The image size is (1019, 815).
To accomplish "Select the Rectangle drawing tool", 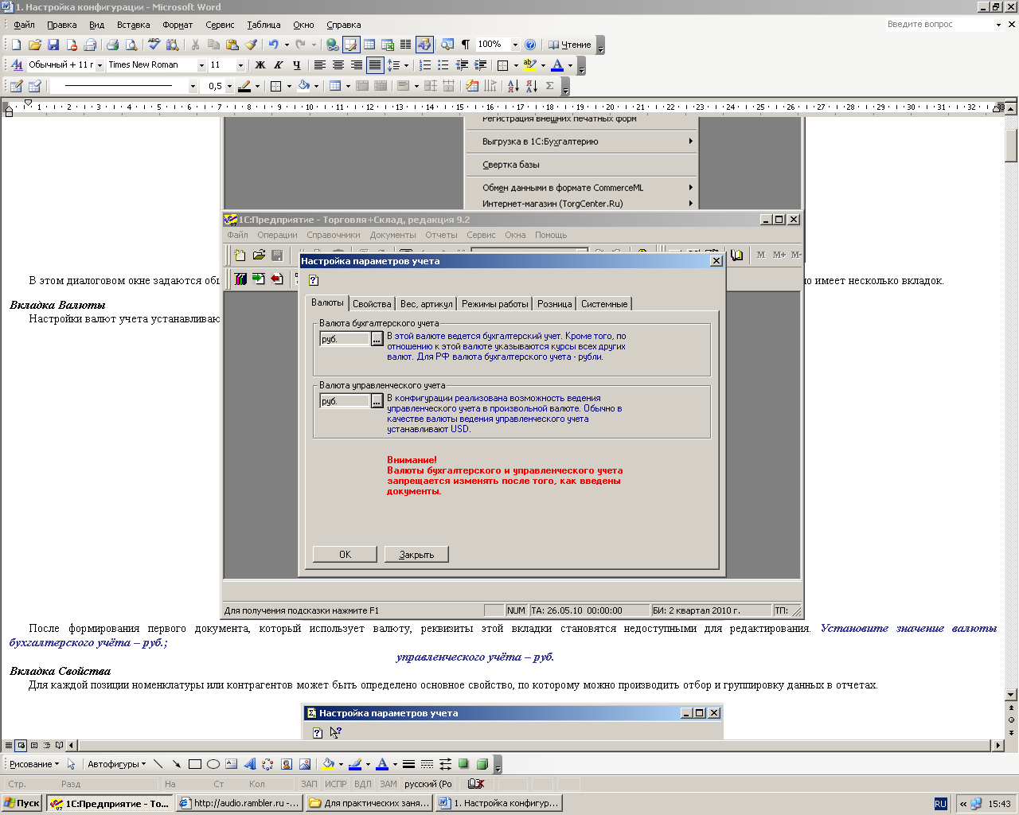I will click(195, 764).
